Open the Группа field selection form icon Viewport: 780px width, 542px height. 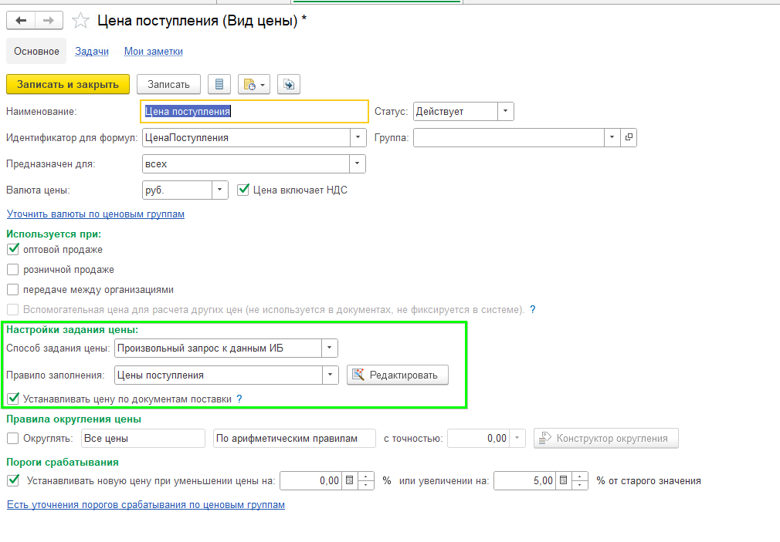[629, 137]
